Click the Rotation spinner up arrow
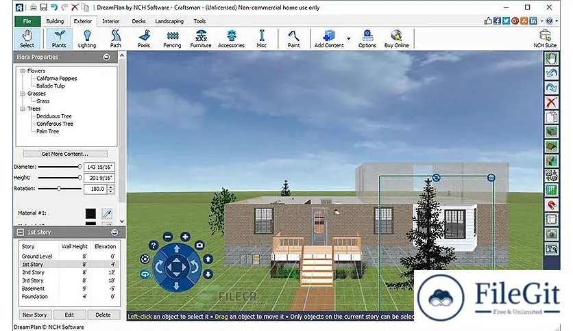Image resolution: width=573 pixels, height=331 pixels. 111,187
